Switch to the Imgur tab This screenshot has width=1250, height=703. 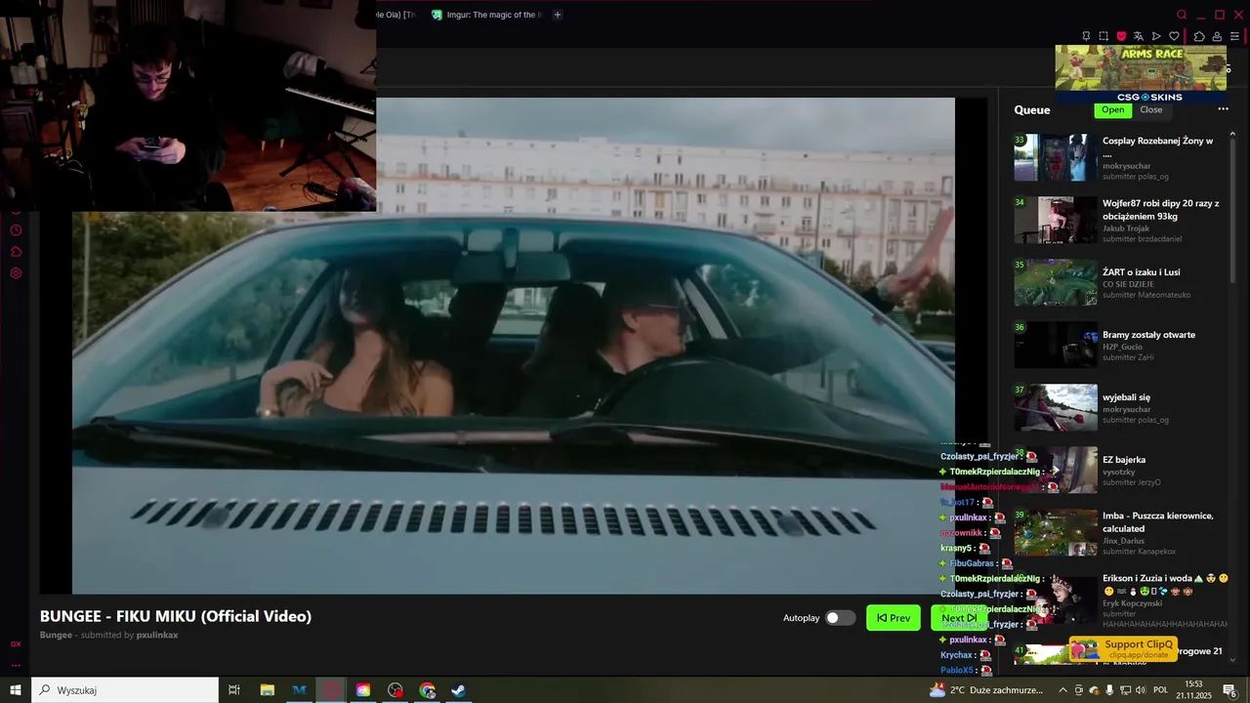coord(486,15)
